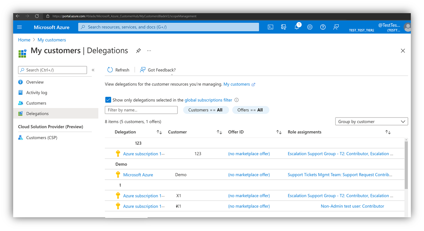Click Got Feedback? in the toolbar
424x231 pixels.
pyautogui.click(x=158, y=70)
